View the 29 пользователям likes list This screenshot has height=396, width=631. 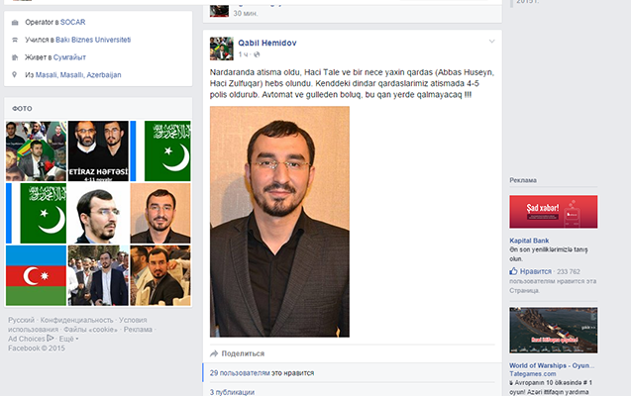[x=262, y=373]
